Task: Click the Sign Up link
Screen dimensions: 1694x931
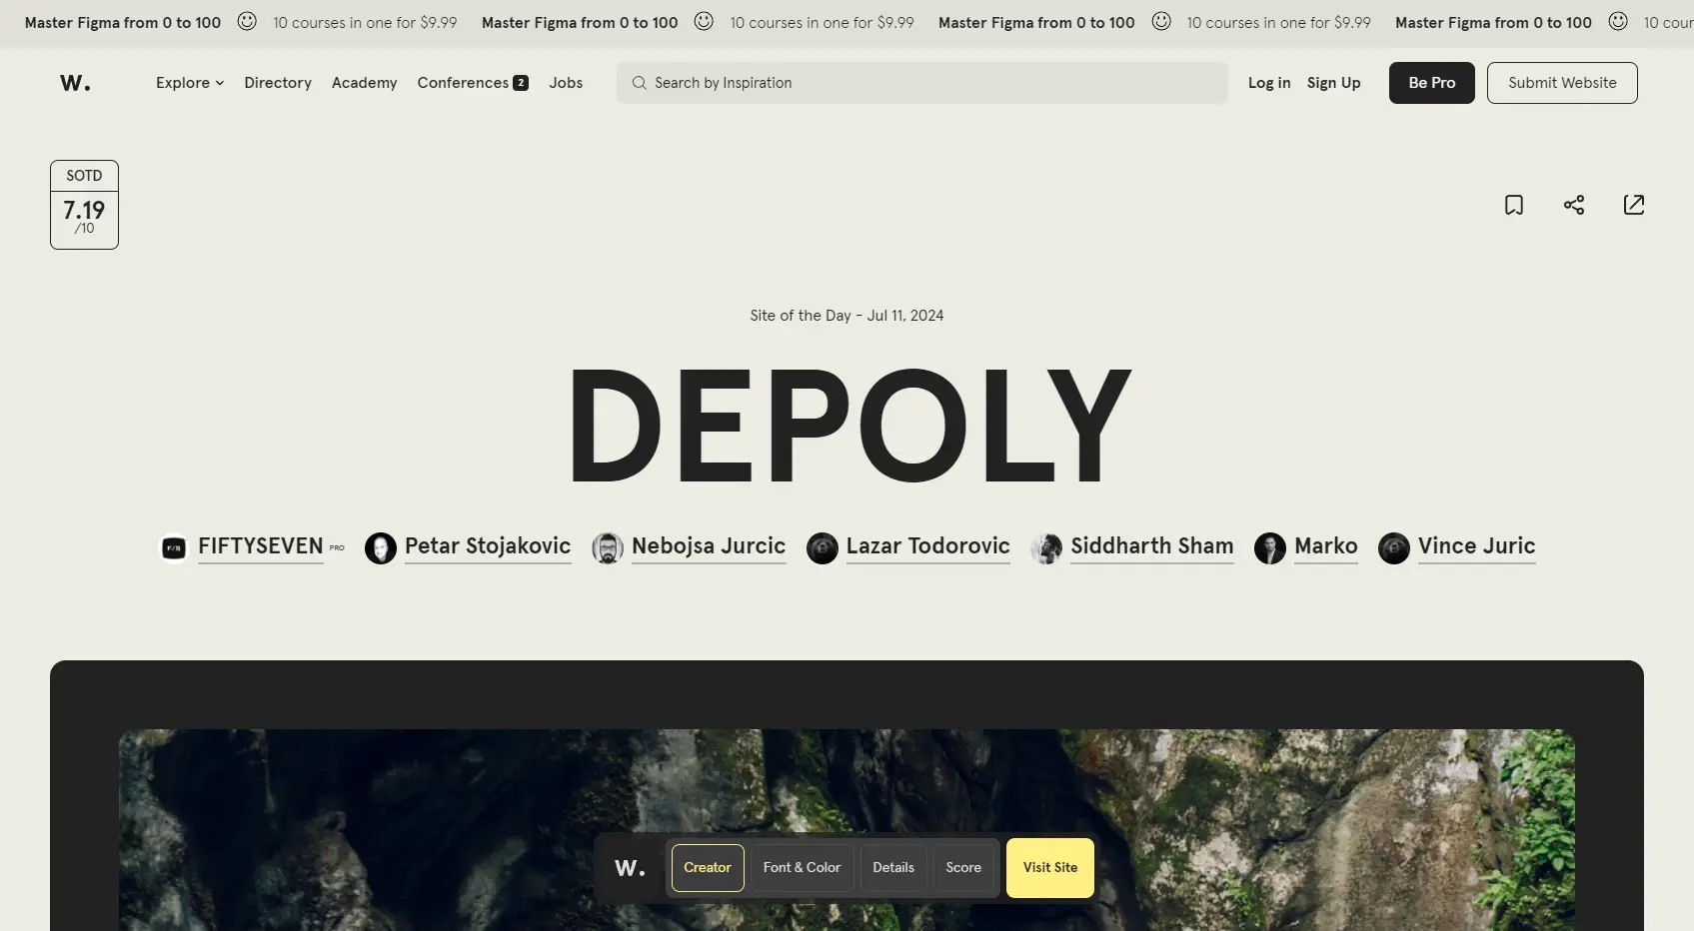Action: 1334,83
